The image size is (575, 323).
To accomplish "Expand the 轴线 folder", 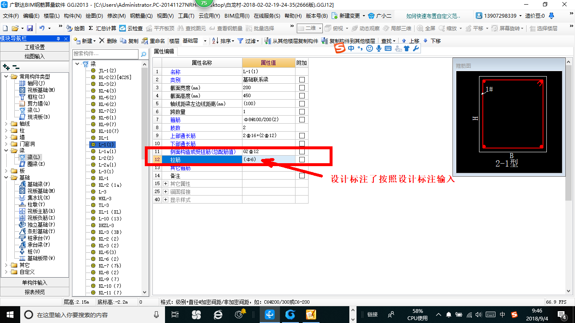I will click(6, 124).
